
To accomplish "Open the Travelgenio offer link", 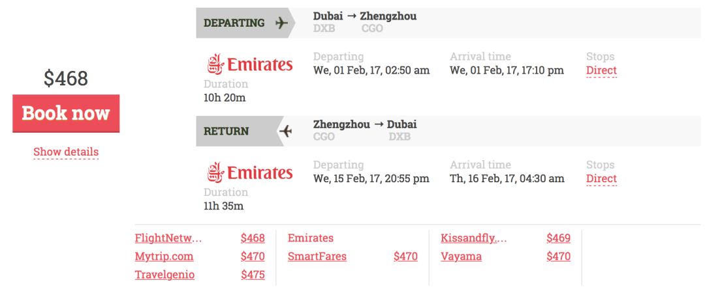I will [164, 275].
